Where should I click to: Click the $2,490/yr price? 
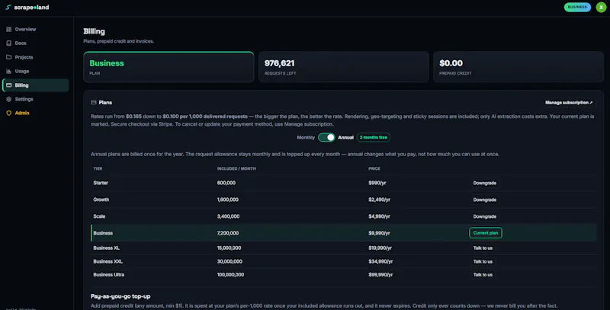tap(379, 200)
